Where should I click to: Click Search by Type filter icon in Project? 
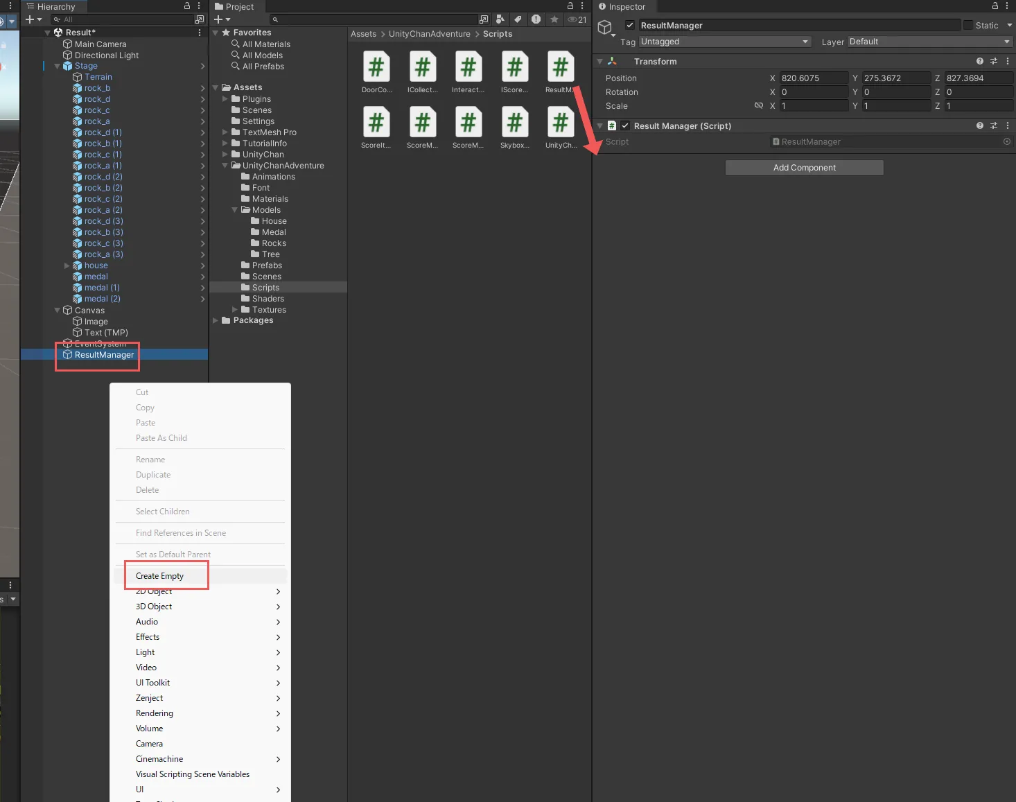500,19
